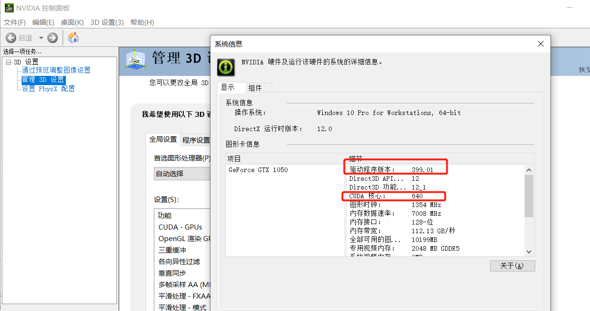Select the 平滑处理 - 模式 setting row
The image size is (590, 311).
(x=182, y=307)
